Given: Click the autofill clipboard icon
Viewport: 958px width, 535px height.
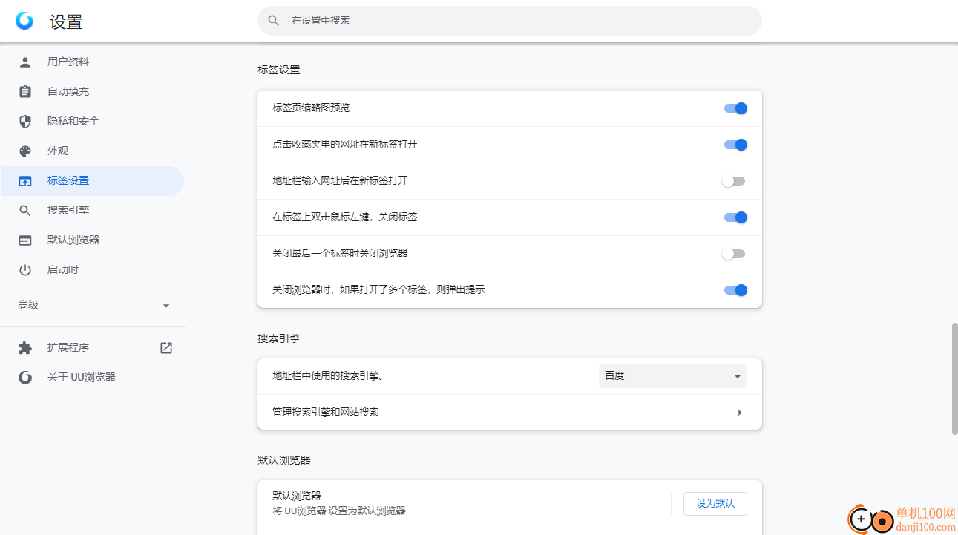Looking at the screenshot, I should tap(25, 91).
